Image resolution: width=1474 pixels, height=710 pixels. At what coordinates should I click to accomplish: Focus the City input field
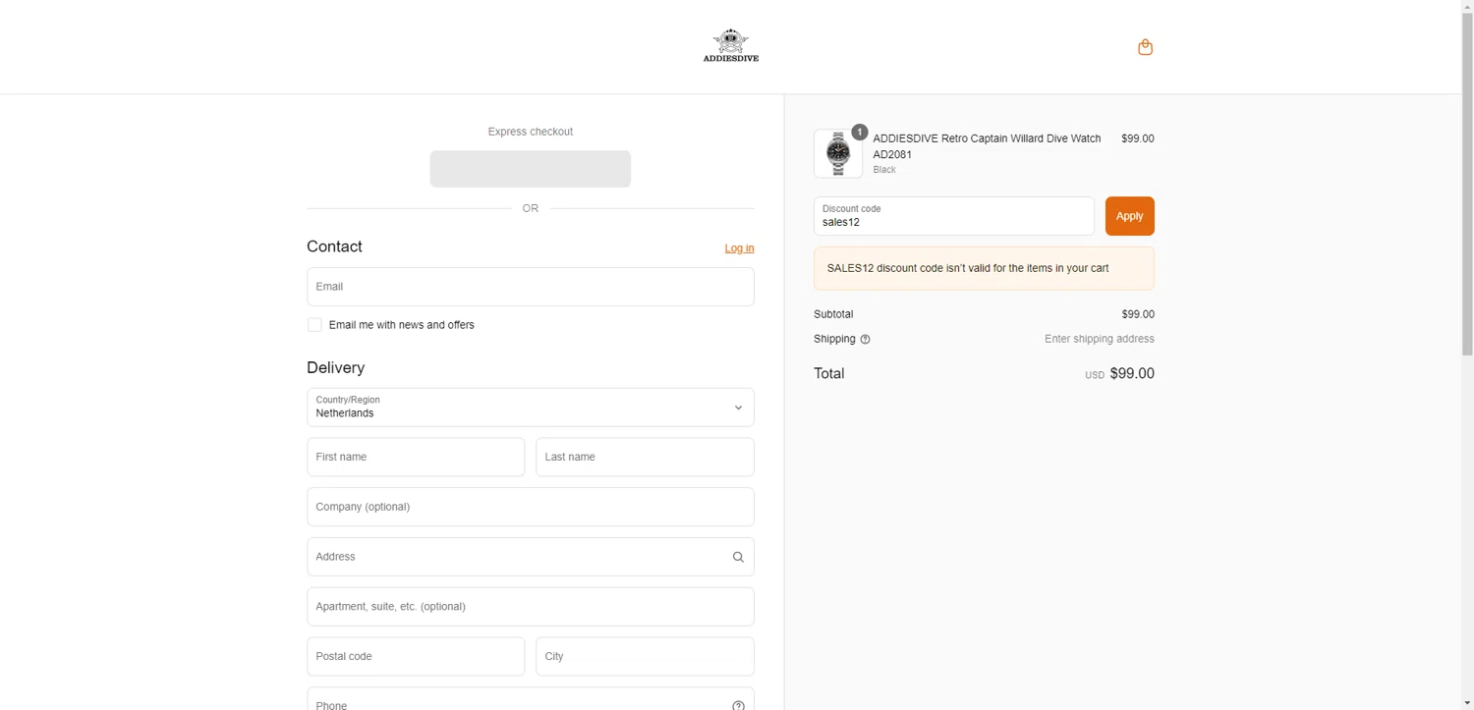click(x=645, y=657)
